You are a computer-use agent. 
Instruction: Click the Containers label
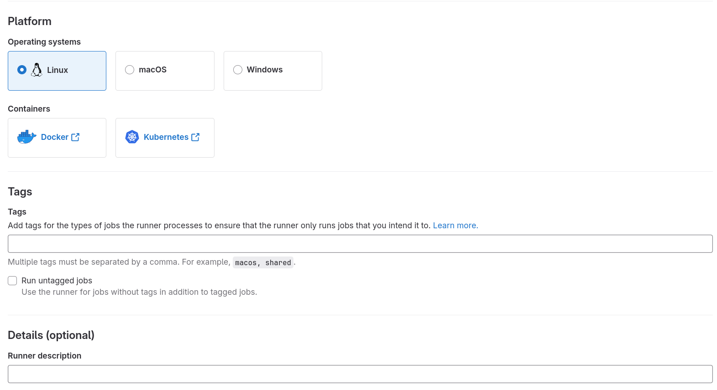29,109
